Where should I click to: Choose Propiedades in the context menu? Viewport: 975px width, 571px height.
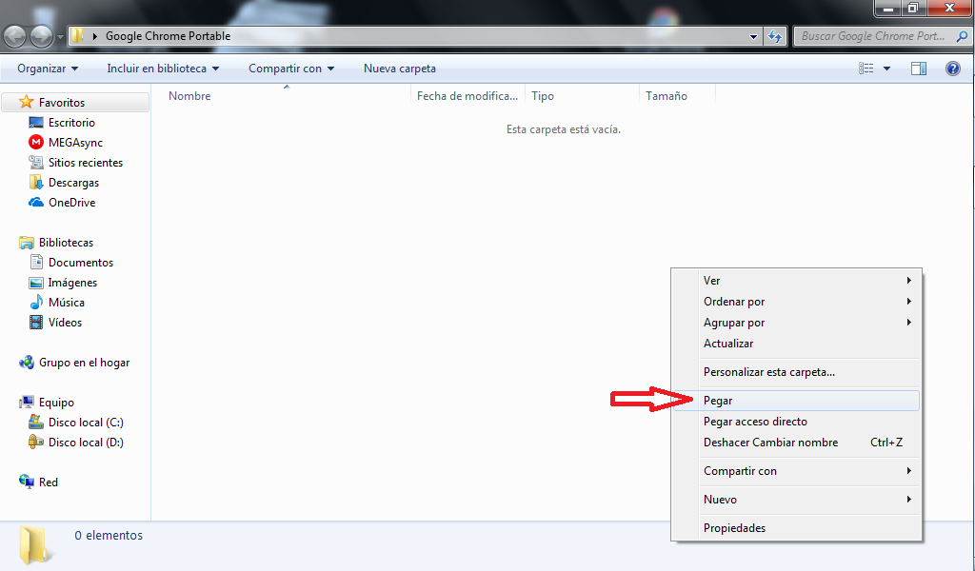[x=796, y=528]
